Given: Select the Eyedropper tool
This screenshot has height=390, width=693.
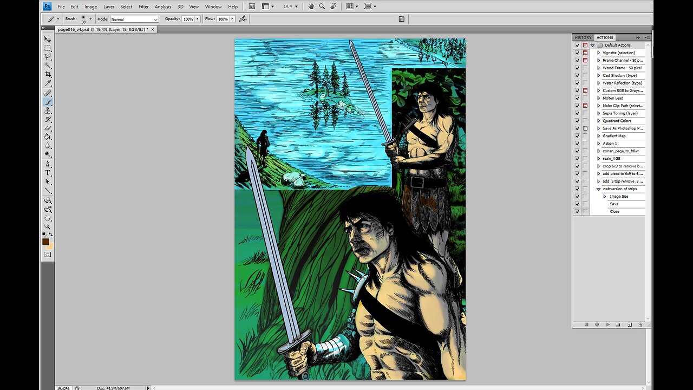Looking at the screenshot, I should coord(48,83).
